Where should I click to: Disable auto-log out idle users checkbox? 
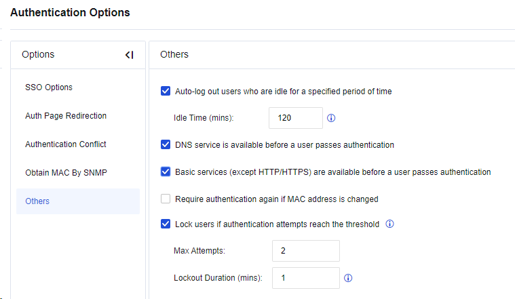click(x=166, y=91)
